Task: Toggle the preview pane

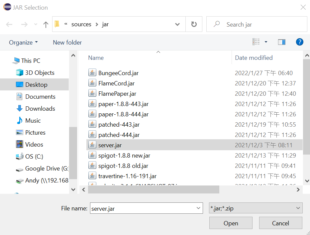Action: 281,42
